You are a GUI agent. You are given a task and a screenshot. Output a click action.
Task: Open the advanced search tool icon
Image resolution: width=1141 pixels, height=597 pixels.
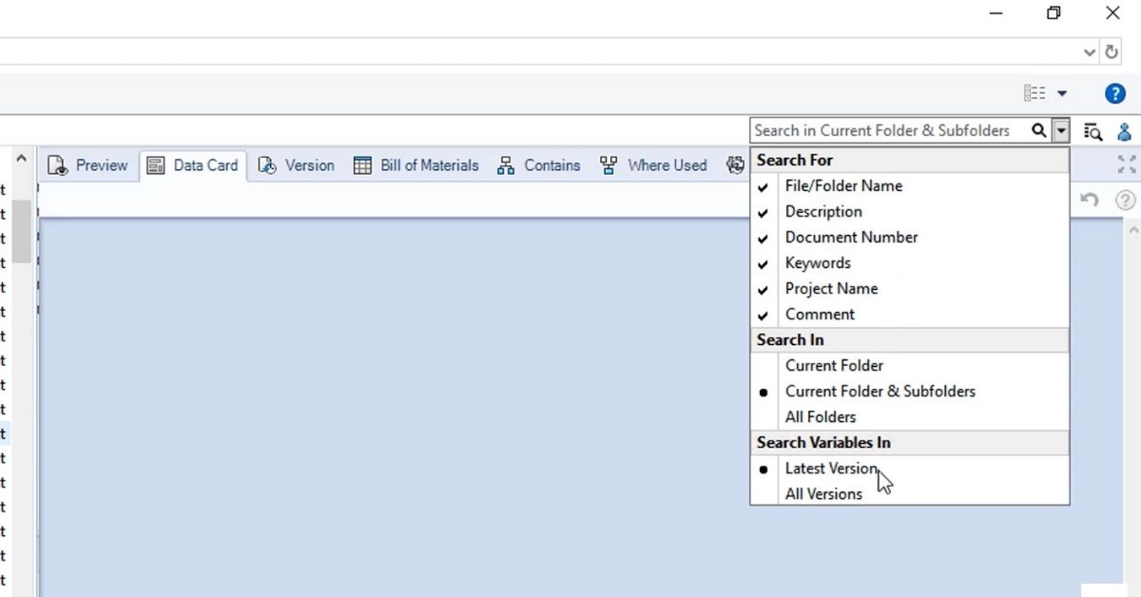coord(1093,131)
